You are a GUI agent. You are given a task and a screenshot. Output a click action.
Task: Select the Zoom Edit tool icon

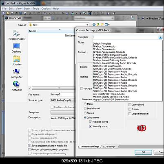(102, 13)
